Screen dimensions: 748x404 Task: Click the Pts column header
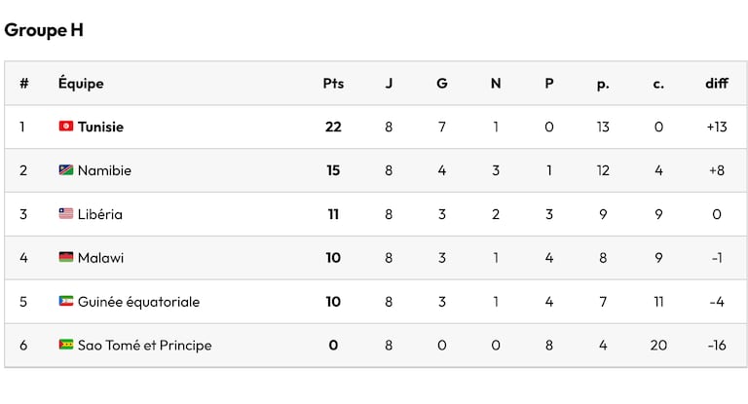click(x=333, y=84)
